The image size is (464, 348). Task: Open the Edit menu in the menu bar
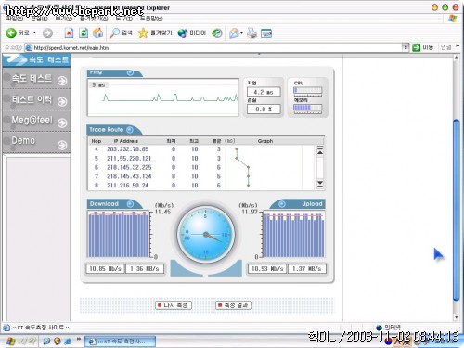tap(39, 19)
